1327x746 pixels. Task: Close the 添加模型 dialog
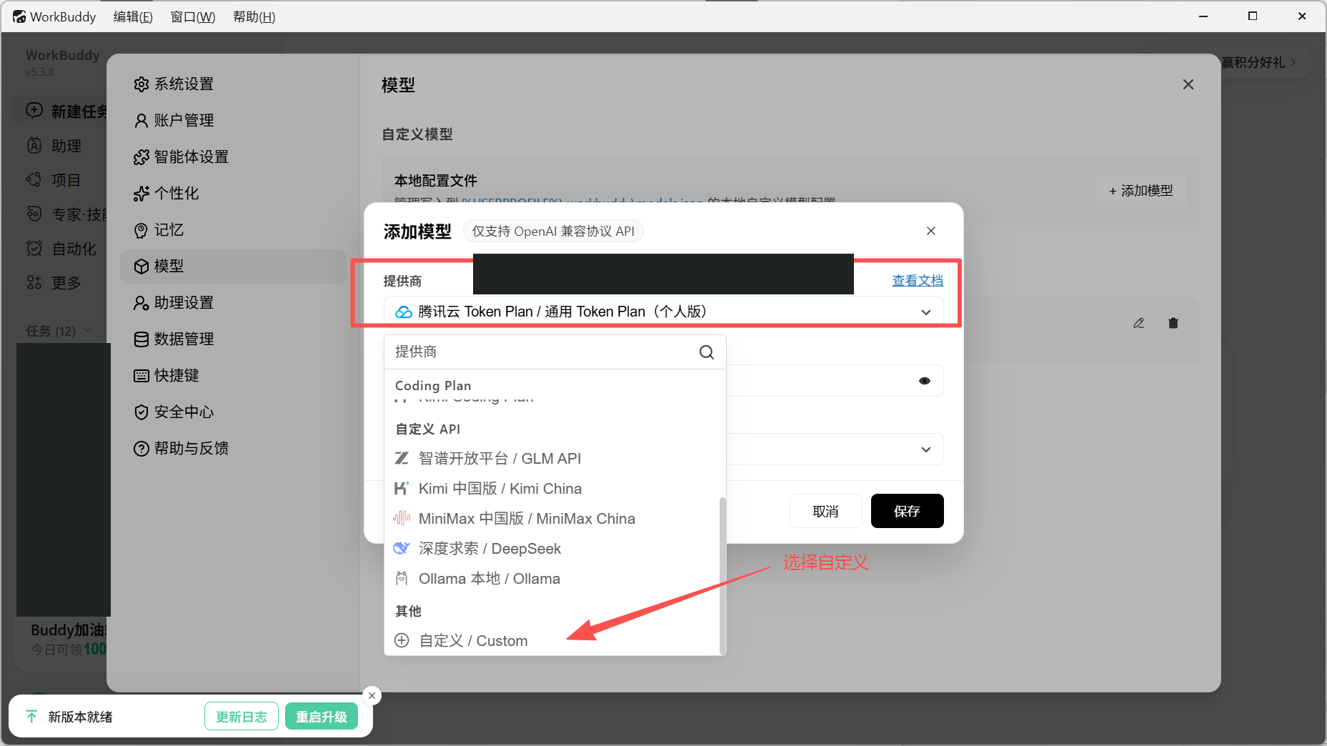pos(931,231)
